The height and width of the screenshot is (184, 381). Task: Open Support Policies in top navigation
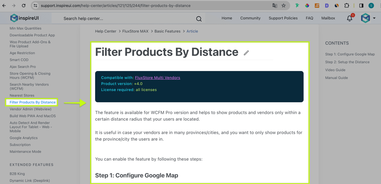point(283,18)
